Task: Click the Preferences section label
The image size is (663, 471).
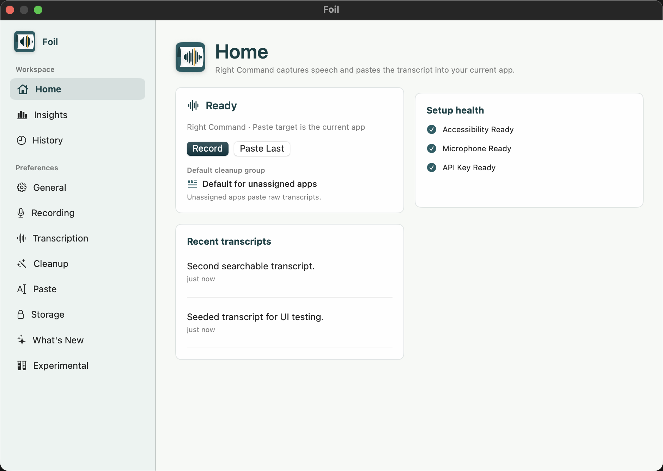Action: (x=37, y=168)
